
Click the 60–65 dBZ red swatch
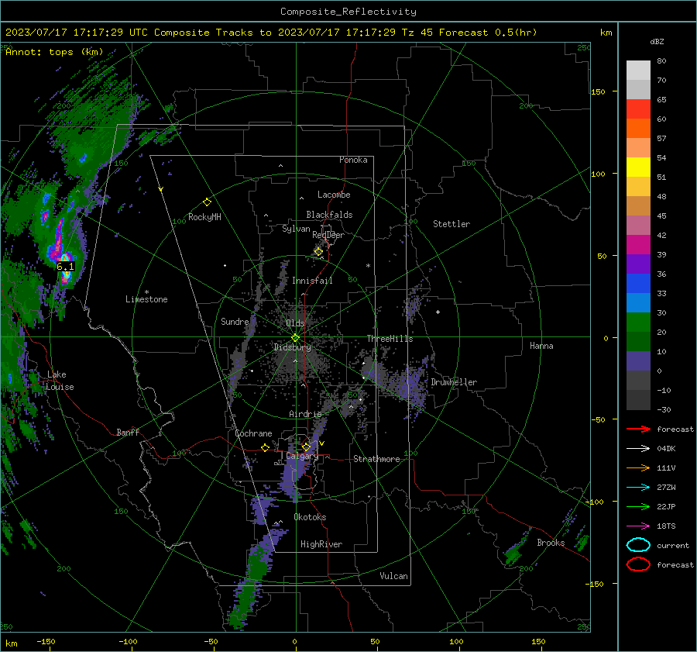638,109
